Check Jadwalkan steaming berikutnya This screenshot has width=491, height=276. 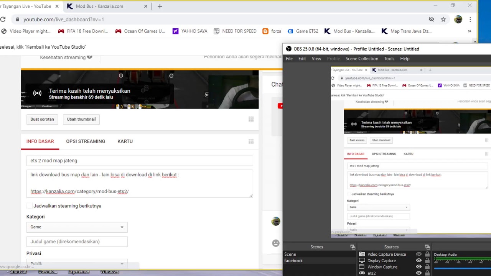30,206
